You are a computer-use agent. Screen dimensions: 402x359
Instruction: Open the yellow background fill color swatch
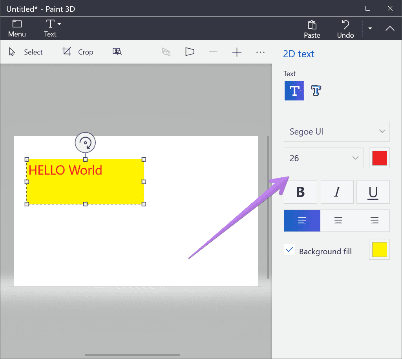pyautogui.click(x=380, y=250)
